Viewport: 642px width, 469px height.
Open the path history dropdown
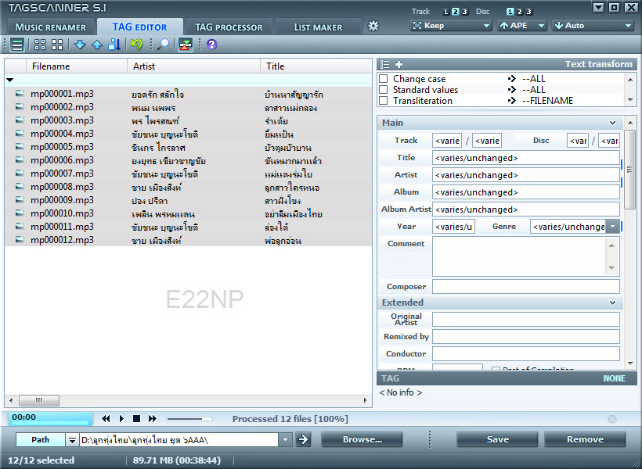285,440
